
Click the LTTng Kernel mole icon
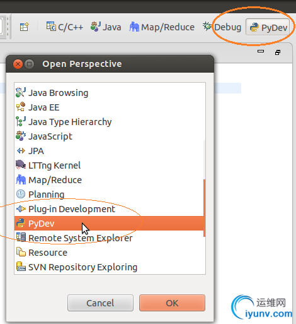[21, 165]
